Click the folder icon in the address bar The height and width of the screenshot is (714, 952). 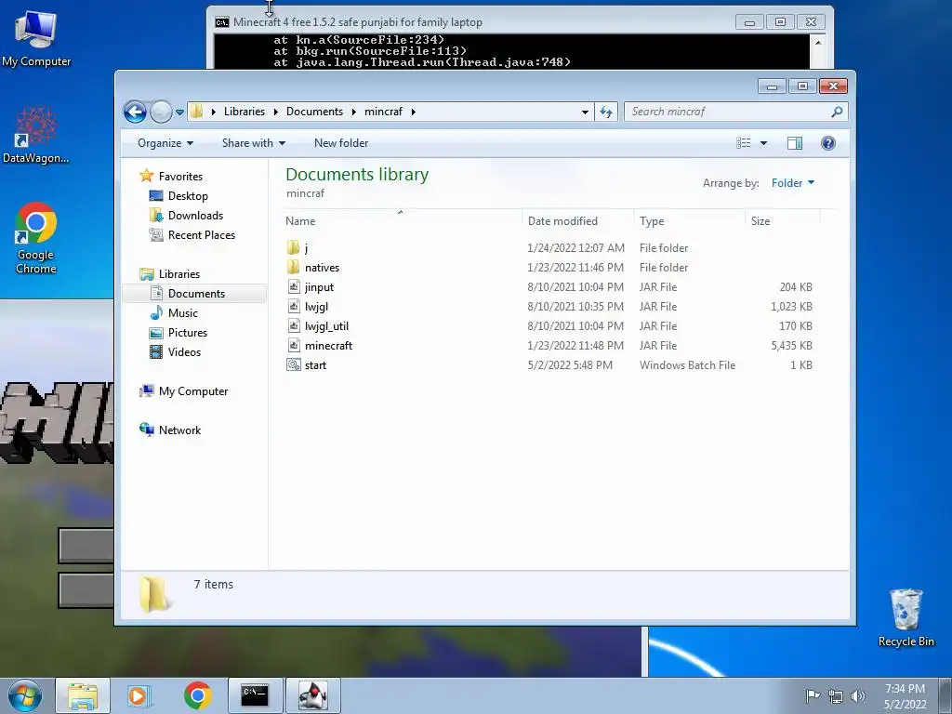tap(197, 112)
